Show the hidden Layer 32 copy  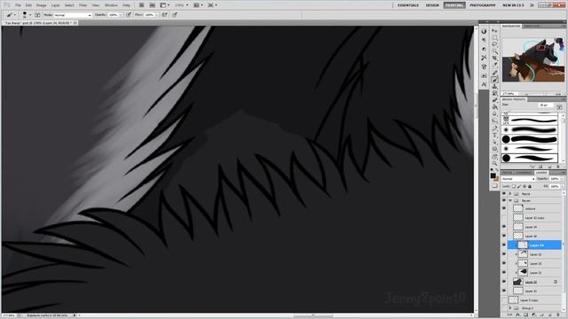[504, 218]
